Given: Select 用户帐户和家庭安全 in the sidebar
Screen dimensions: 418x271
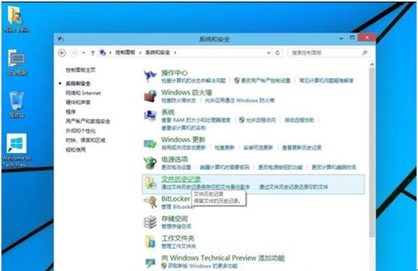Looking at the screenshot, I should pos(88,121).
